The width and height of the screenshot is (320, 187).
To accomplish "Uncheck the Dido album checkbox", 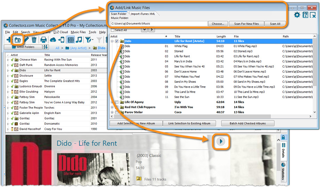I will click(117, 41).
